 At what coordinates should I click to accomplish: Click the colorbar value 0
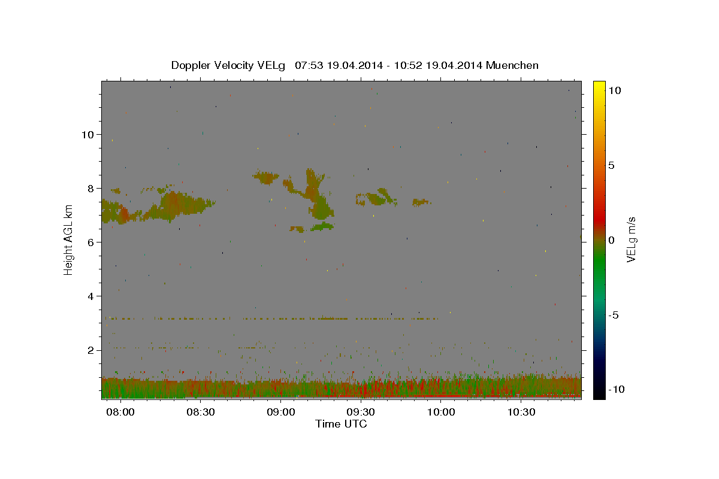click(611, 240)
